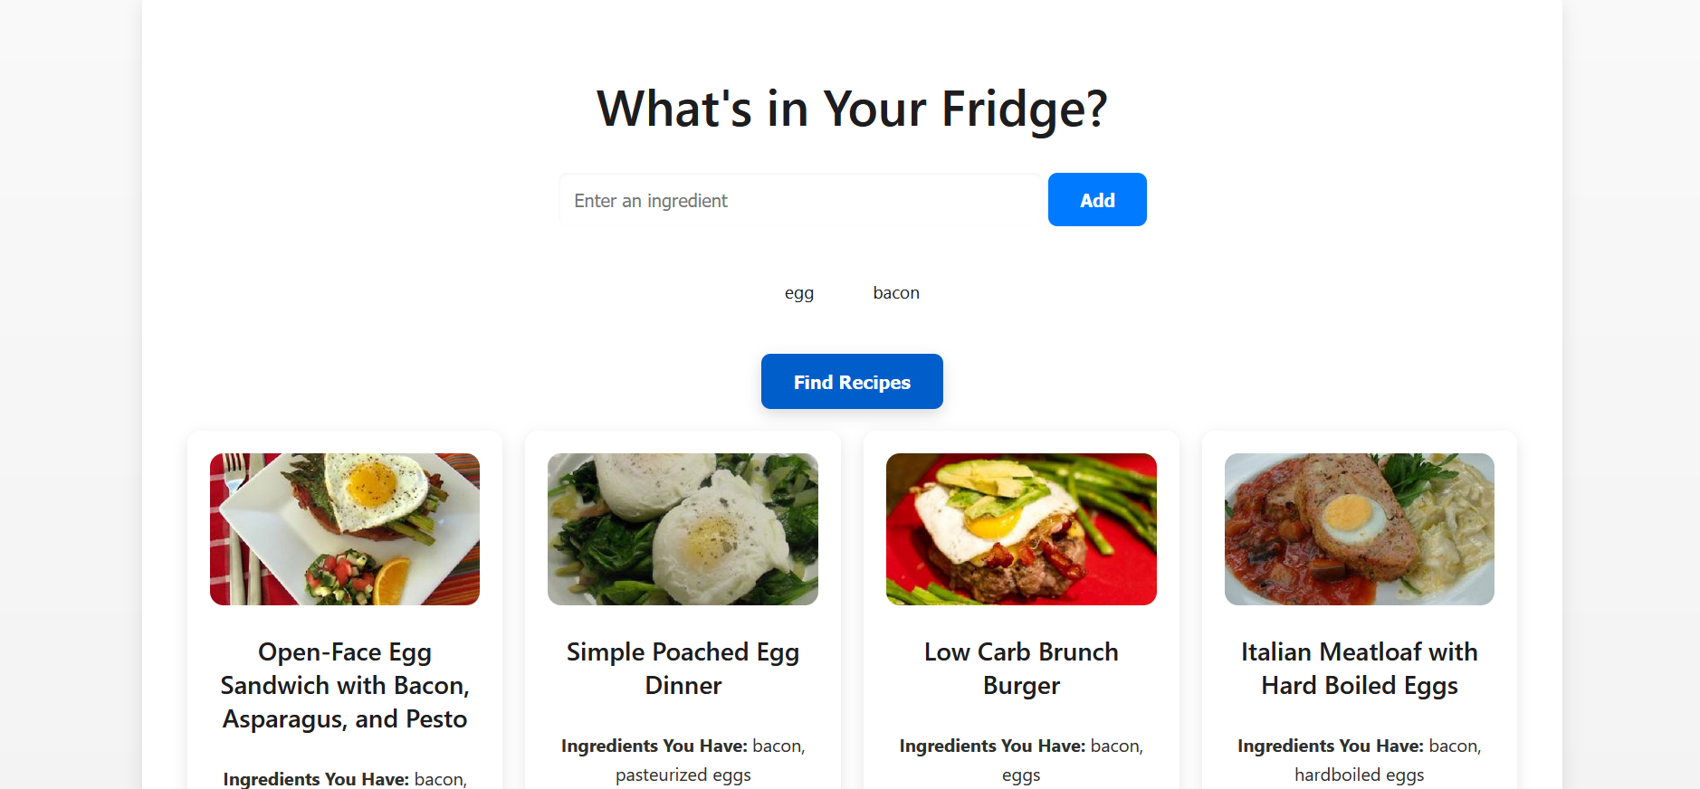1700x789 pixels.
Task: Click 'hardboiled eggs' ingredient text
Action: tap(1360, 775)
